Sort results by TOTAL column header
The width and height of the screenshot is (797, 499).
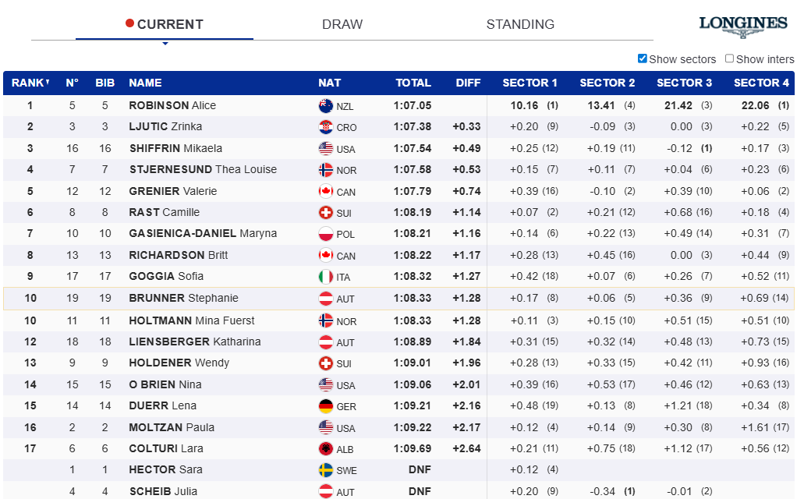413,83
